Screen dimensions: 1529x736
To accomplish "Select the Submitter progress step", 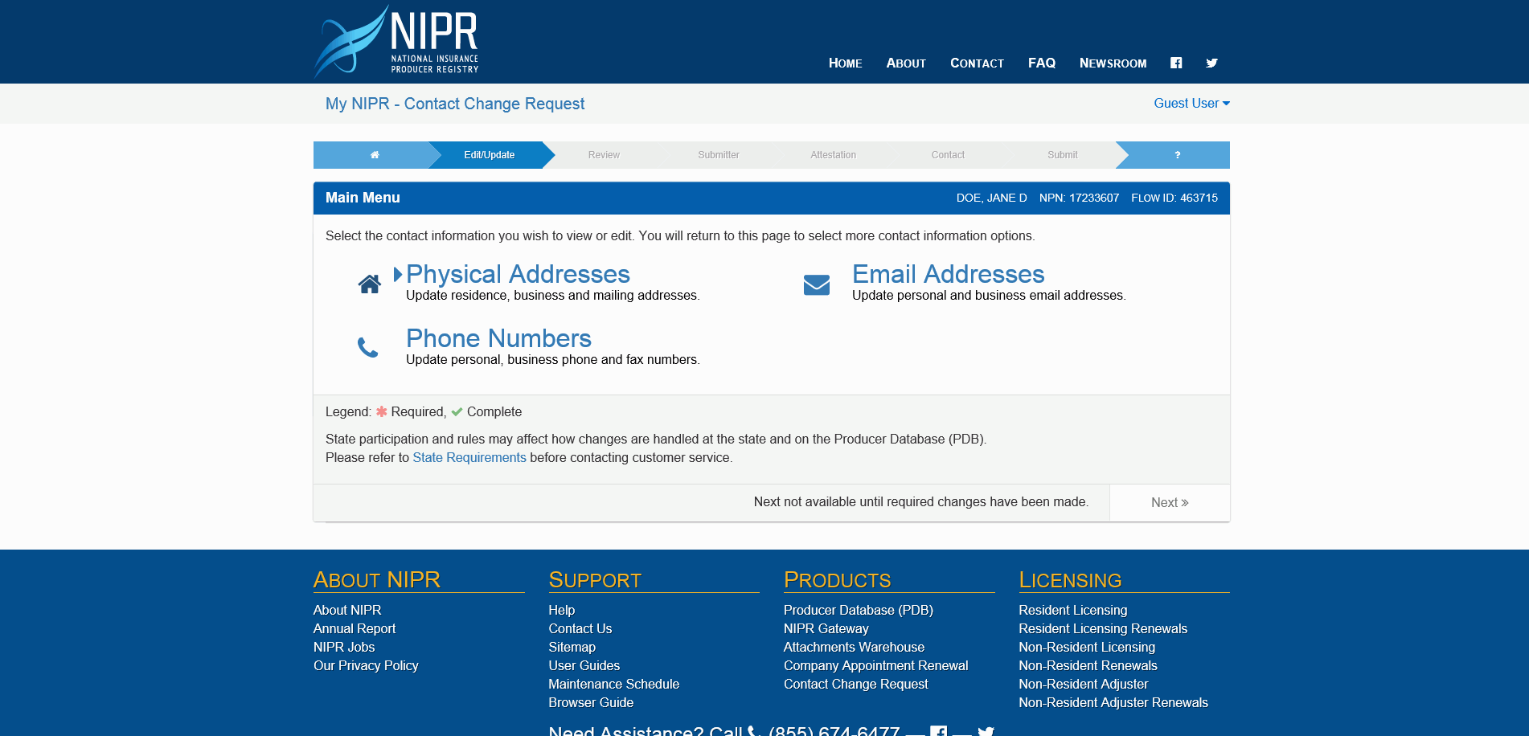I will pyautogui.click(x=719, y=155).
